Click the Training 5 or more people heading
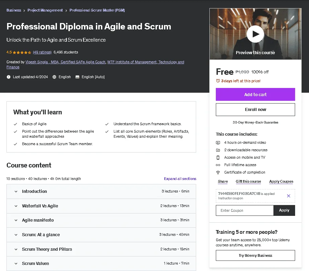Screen dimensions: 309x271 point(247,232)
